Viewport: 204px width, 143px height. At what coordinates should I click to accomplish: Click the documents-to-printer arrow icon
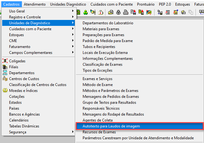click(x=160, y=12)
